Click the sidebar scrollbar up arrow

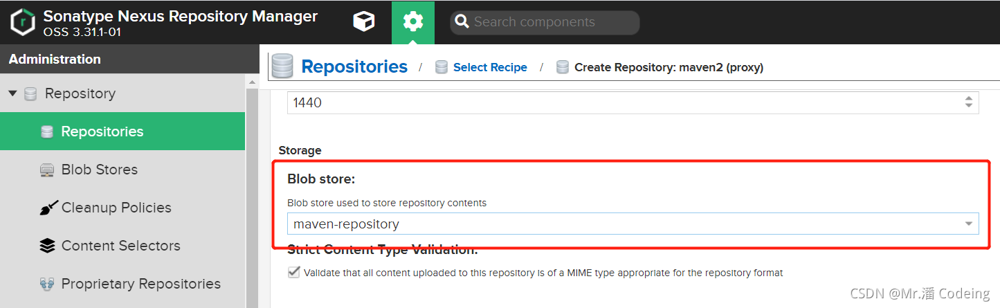click(252, 82)
